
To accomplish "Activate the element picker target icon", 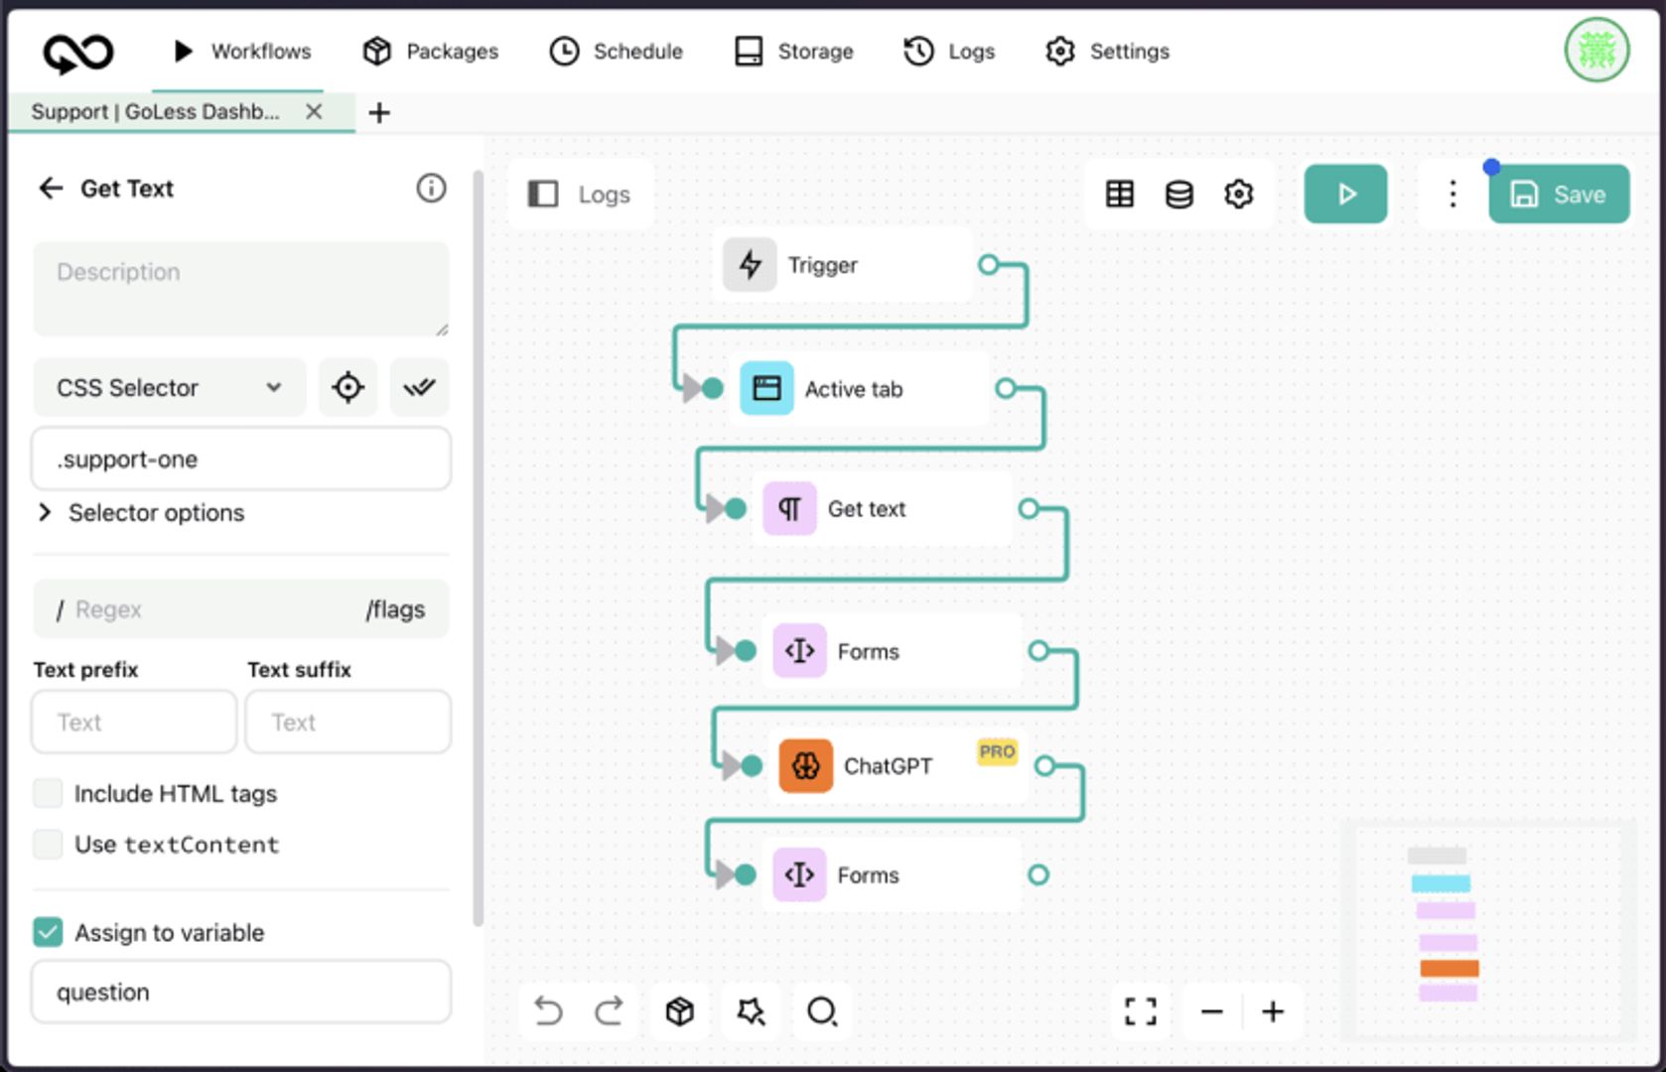I will (347, 387).
